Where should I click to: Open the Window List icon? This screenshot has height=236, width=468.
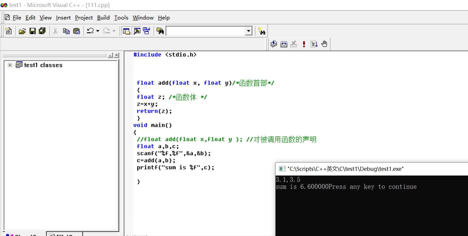146,31
